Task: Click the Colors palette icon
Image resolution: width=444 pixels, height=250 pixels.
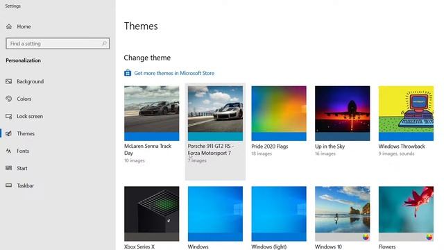Action: pos(9,99)
